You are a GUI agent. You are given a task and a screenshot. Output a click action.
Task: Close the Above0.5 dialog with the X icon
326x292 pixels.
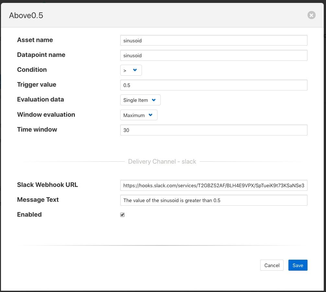[311, 15]
